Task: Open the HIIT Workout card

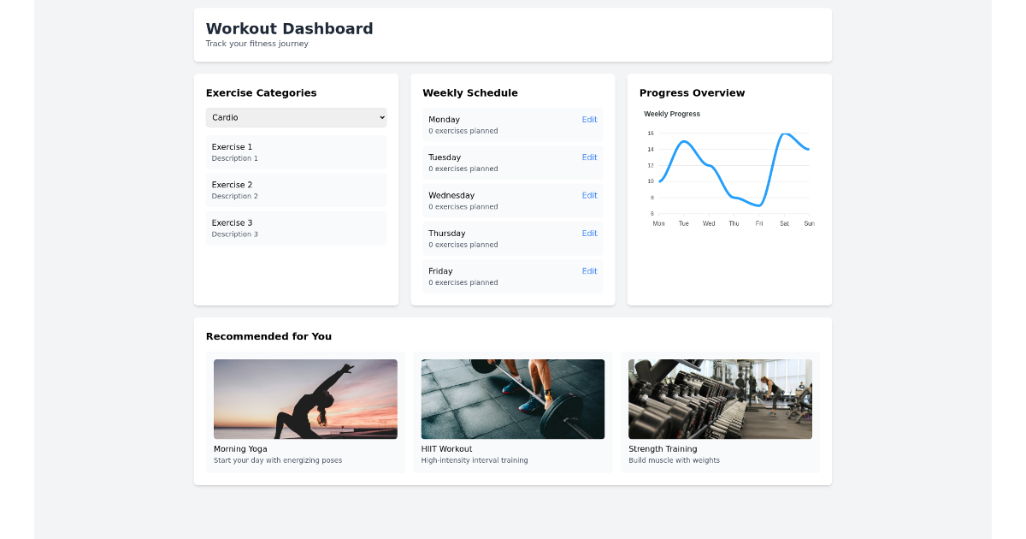Action: pos(512,413)
